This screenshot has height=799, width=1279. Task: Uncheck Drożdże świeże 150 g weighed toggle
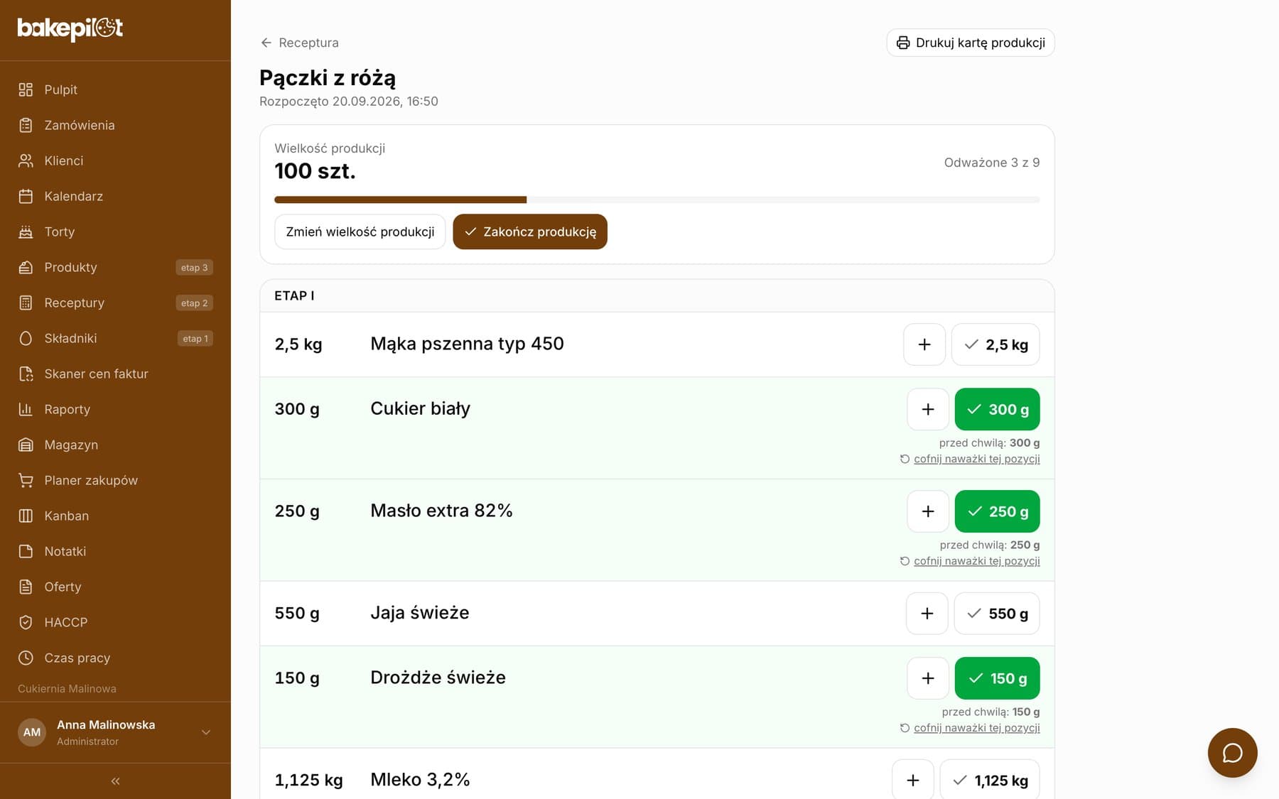coord(997,678)
